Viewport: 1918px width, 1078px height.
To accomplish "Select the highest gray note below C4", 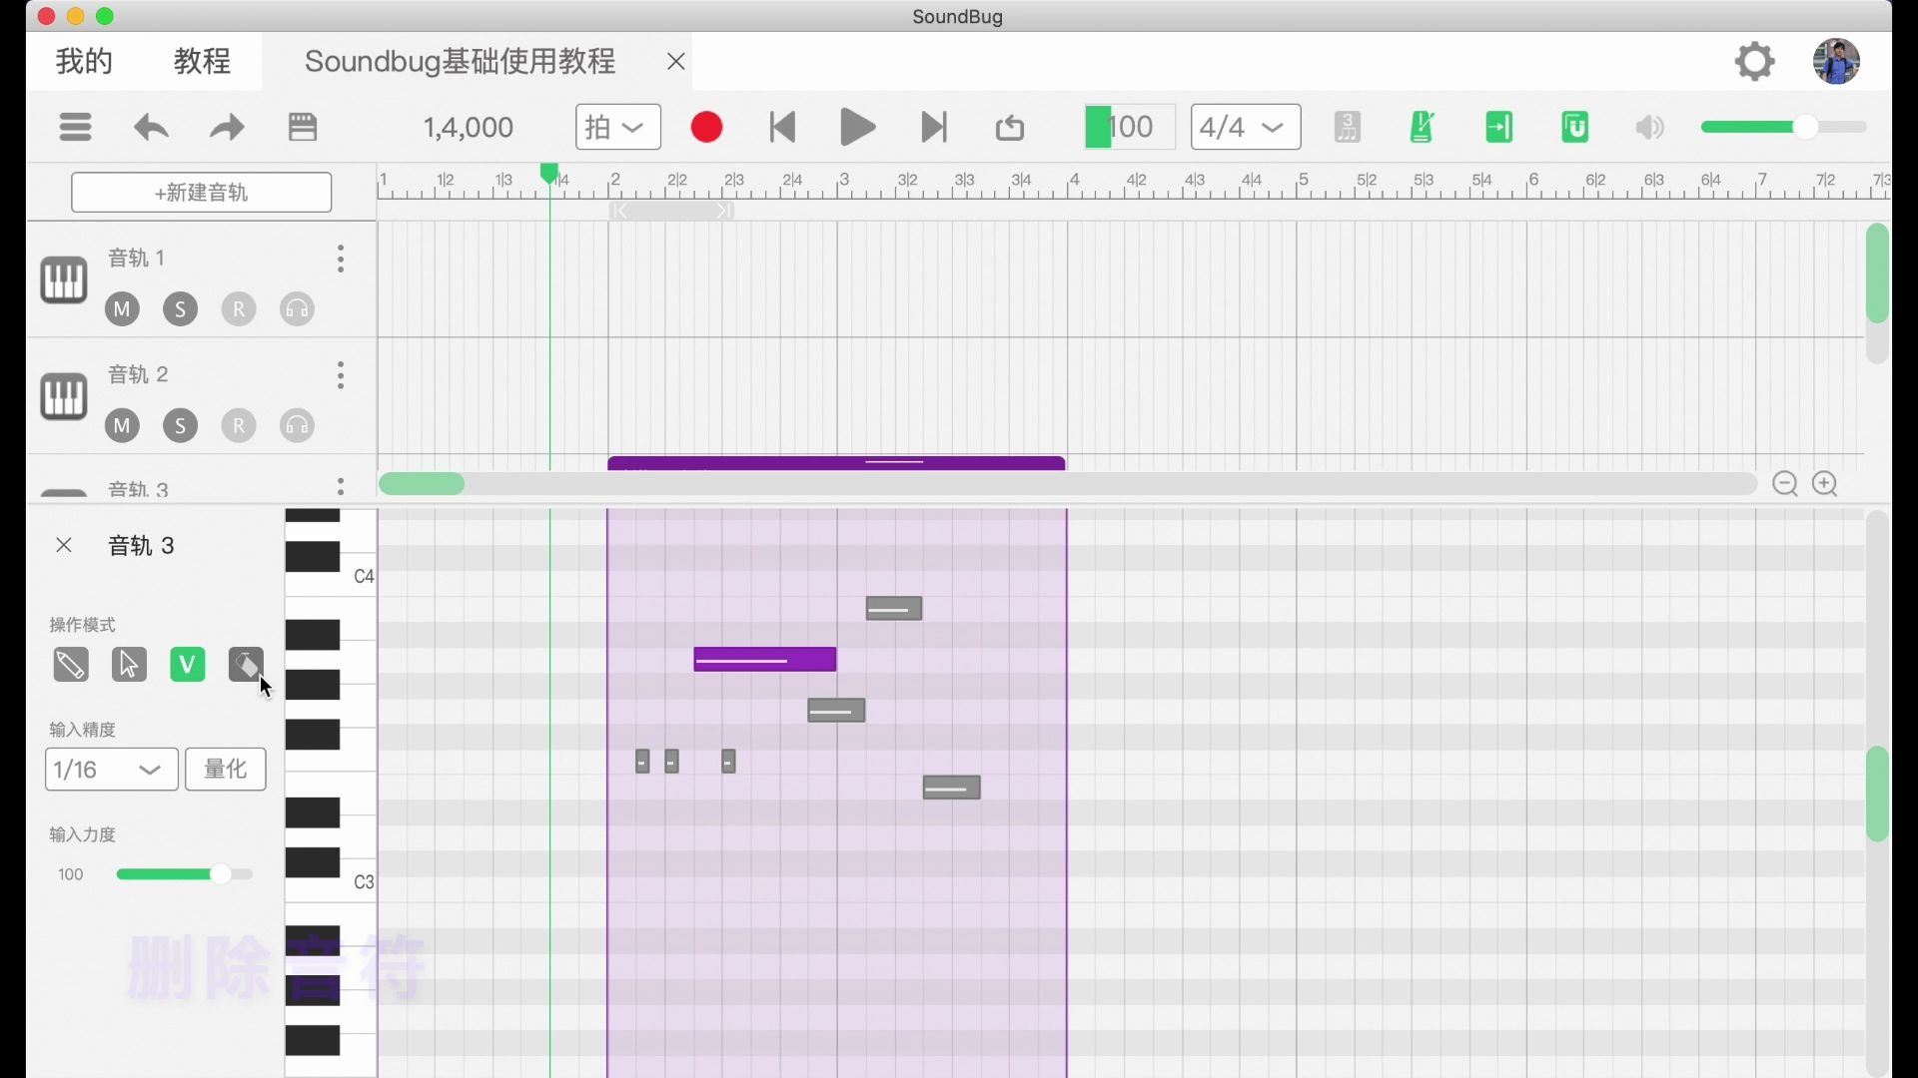I will tap(894, 609).
